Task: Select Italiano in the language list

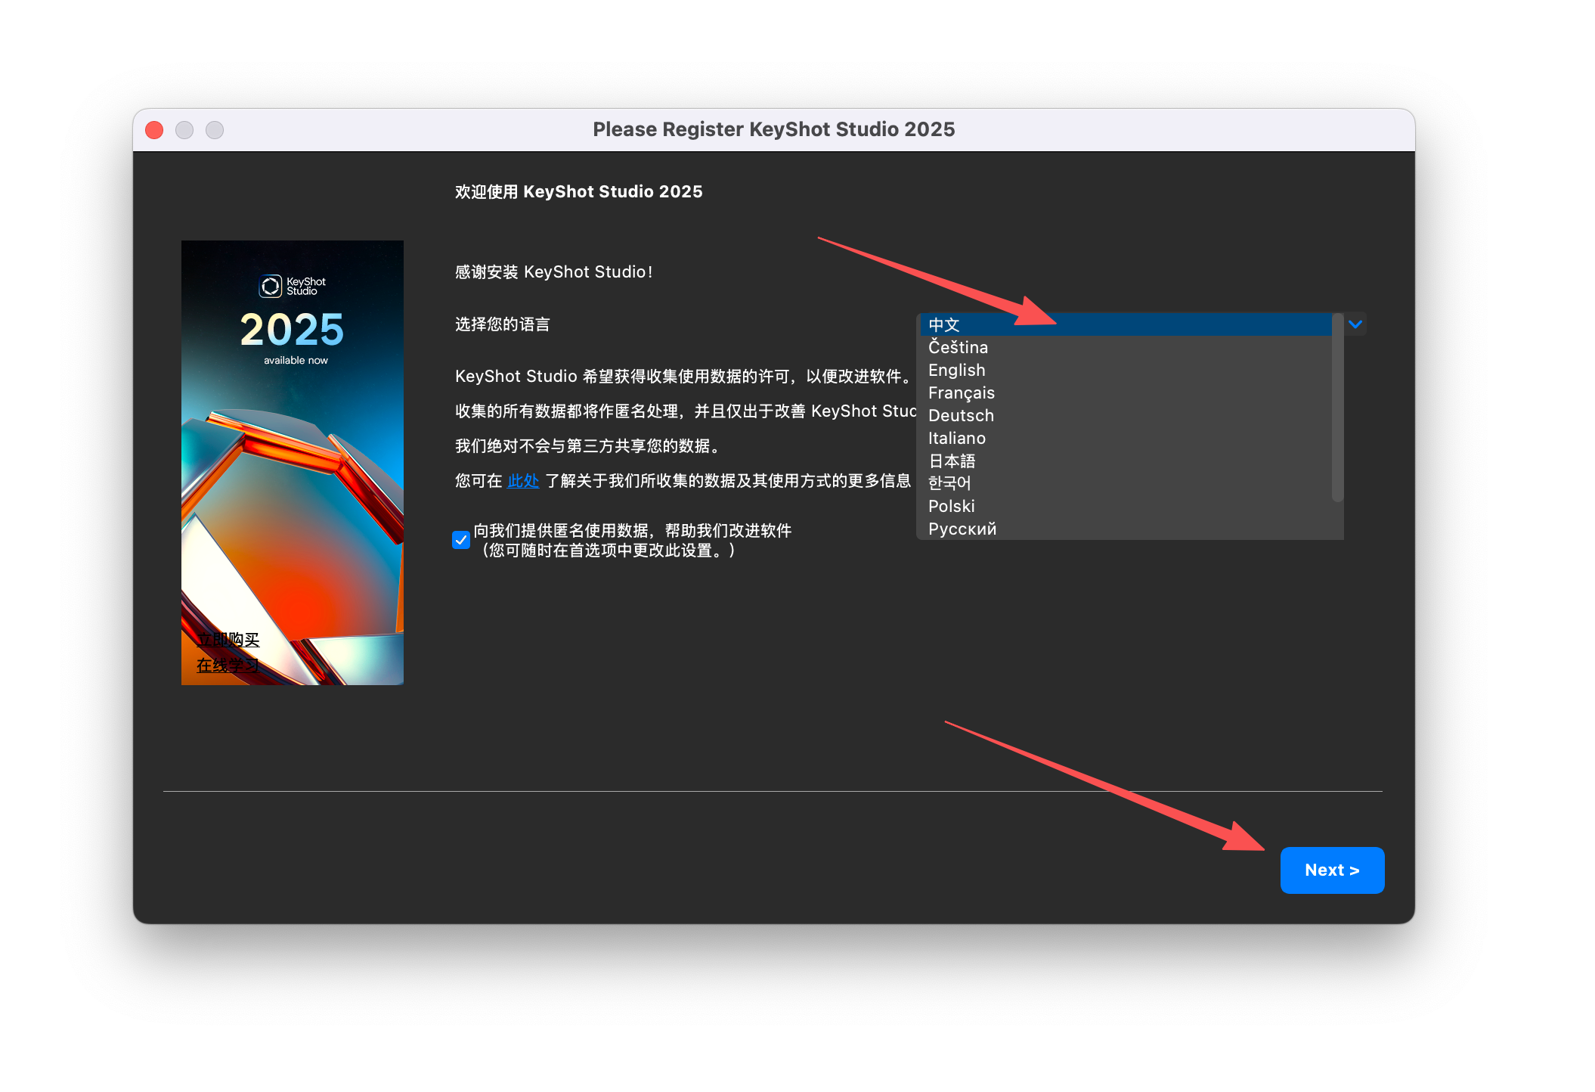Action: point(956,439)
